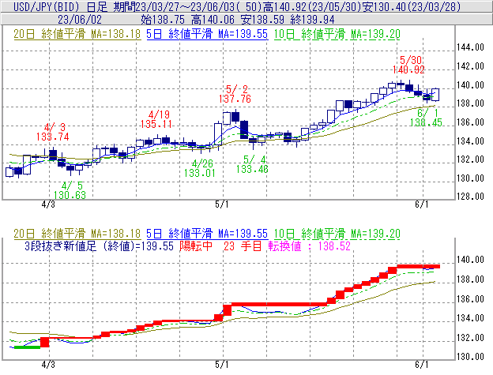The image size is (493, 375).
Task: Click 134.00 on the candlestick chart price axis
Action: pos(470,141)
